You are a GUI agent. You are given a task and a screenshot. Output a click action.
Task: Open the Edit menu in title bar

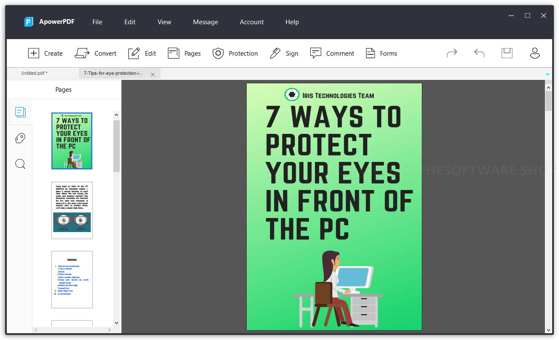pyautogui.click(x=130, y=22)
